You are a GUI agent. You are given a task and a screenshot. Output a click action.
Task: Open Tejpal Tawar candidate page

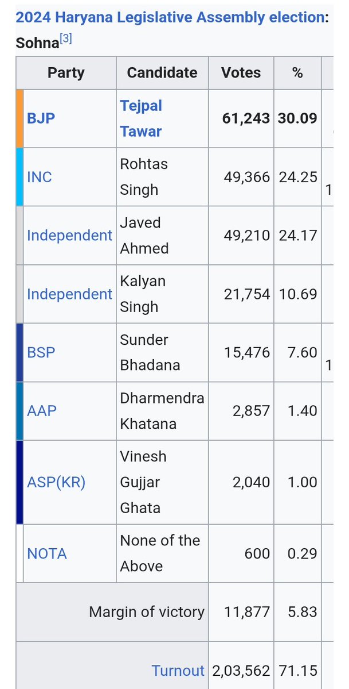tap(141, 118)
